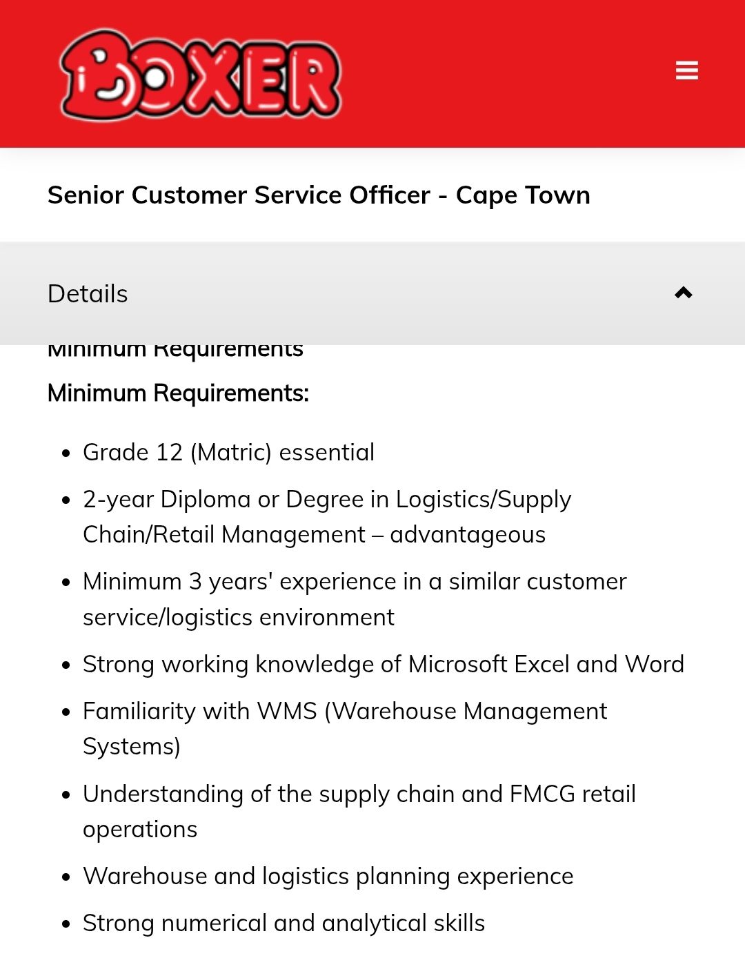
Task: Click the bullet dot beside Grade 12
Action: tap(66, 454)
